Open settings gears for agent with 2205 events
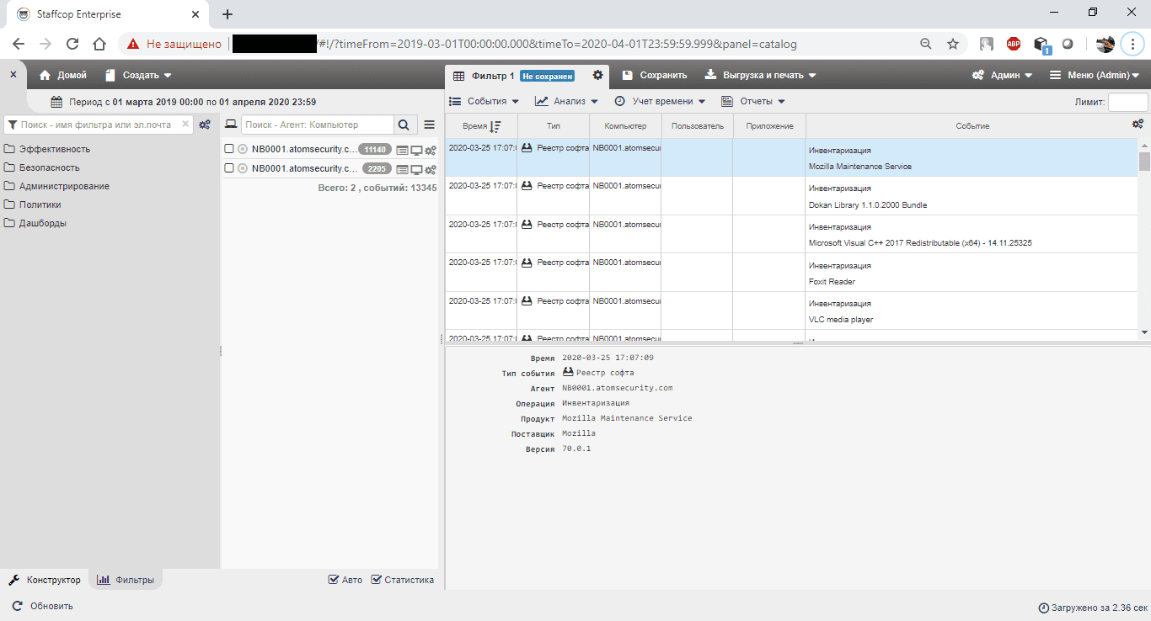This screenshot has width=1151, height=621. [431, 168]
